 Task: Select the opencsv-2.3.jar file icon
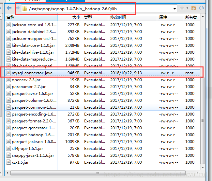point(8,80)
